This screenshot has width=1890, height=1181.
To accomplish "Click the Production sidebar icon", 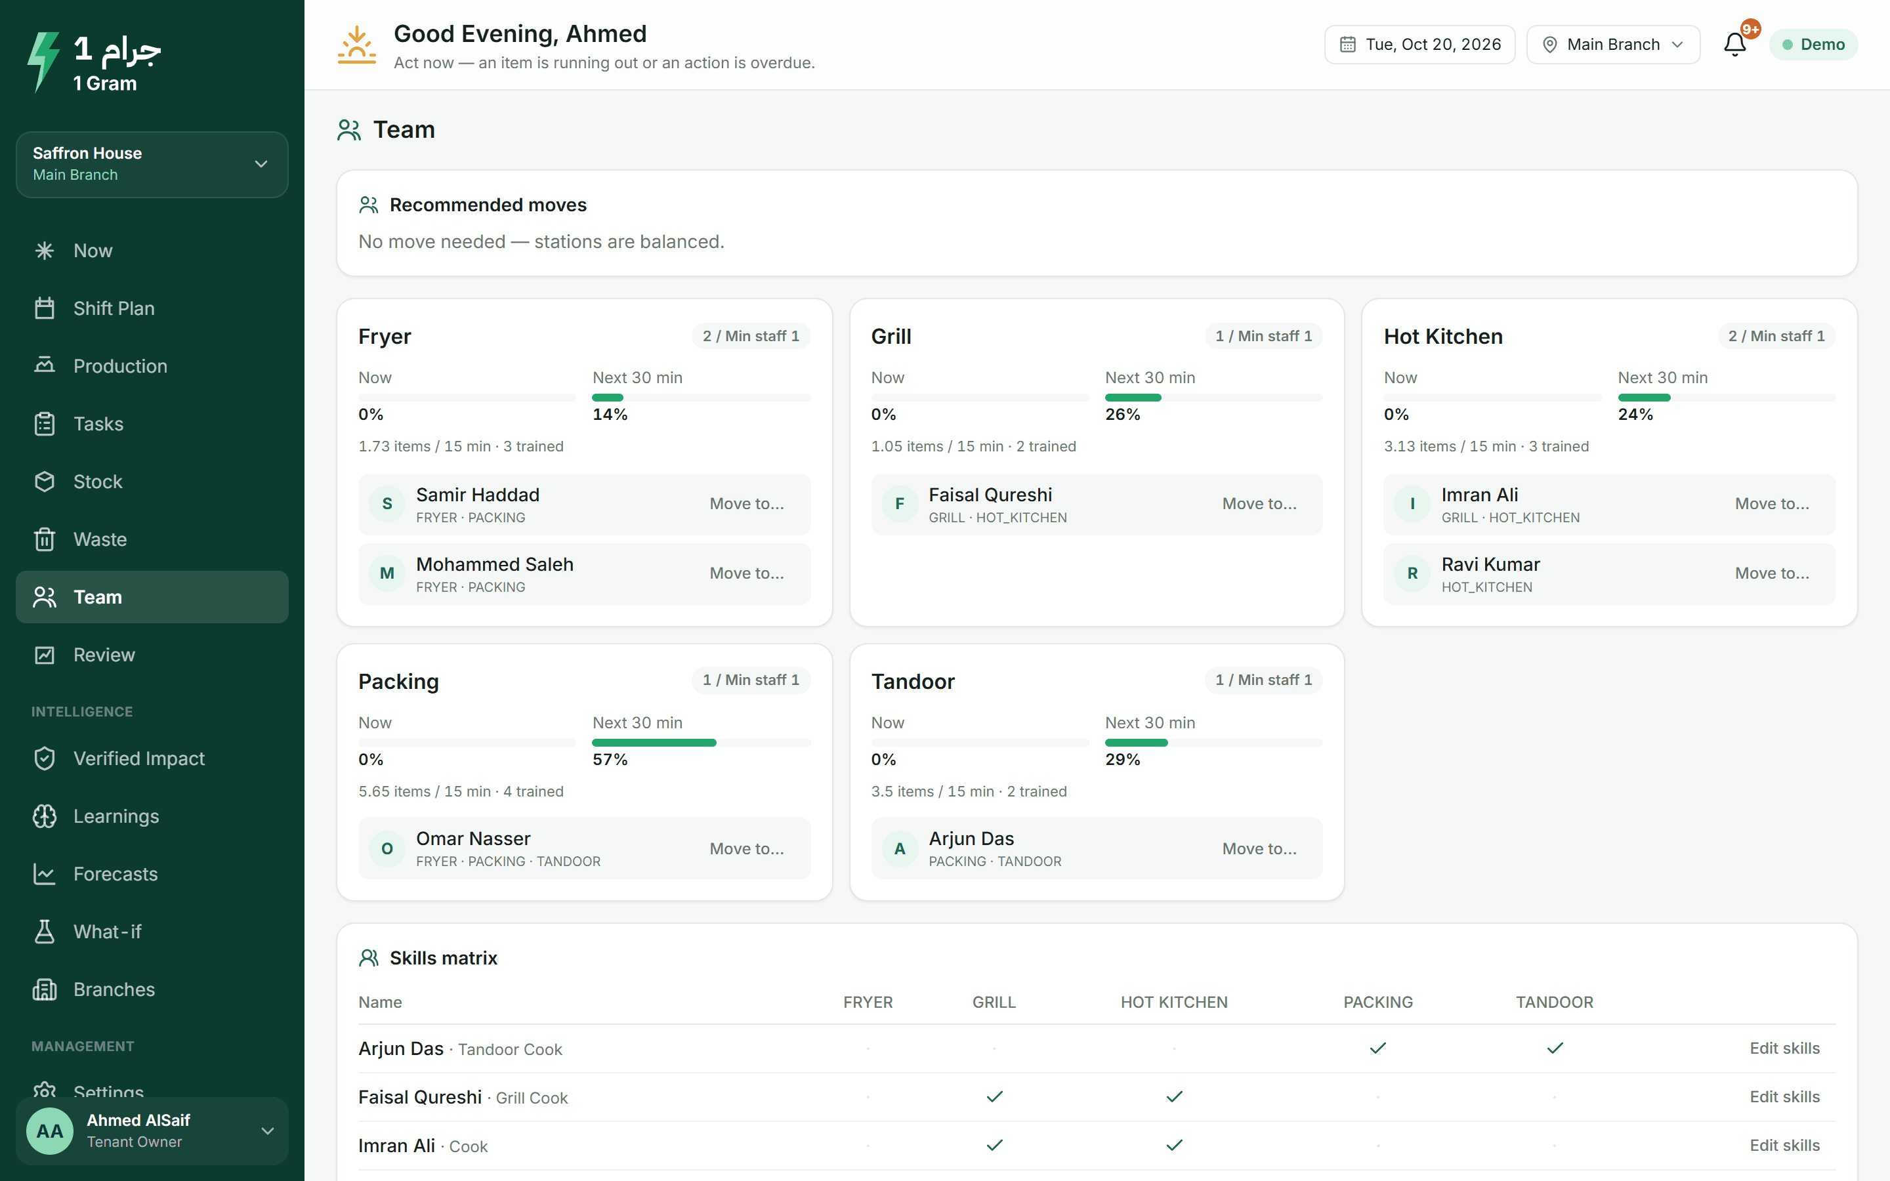I will pyautogui.click(x=45, y=365).
